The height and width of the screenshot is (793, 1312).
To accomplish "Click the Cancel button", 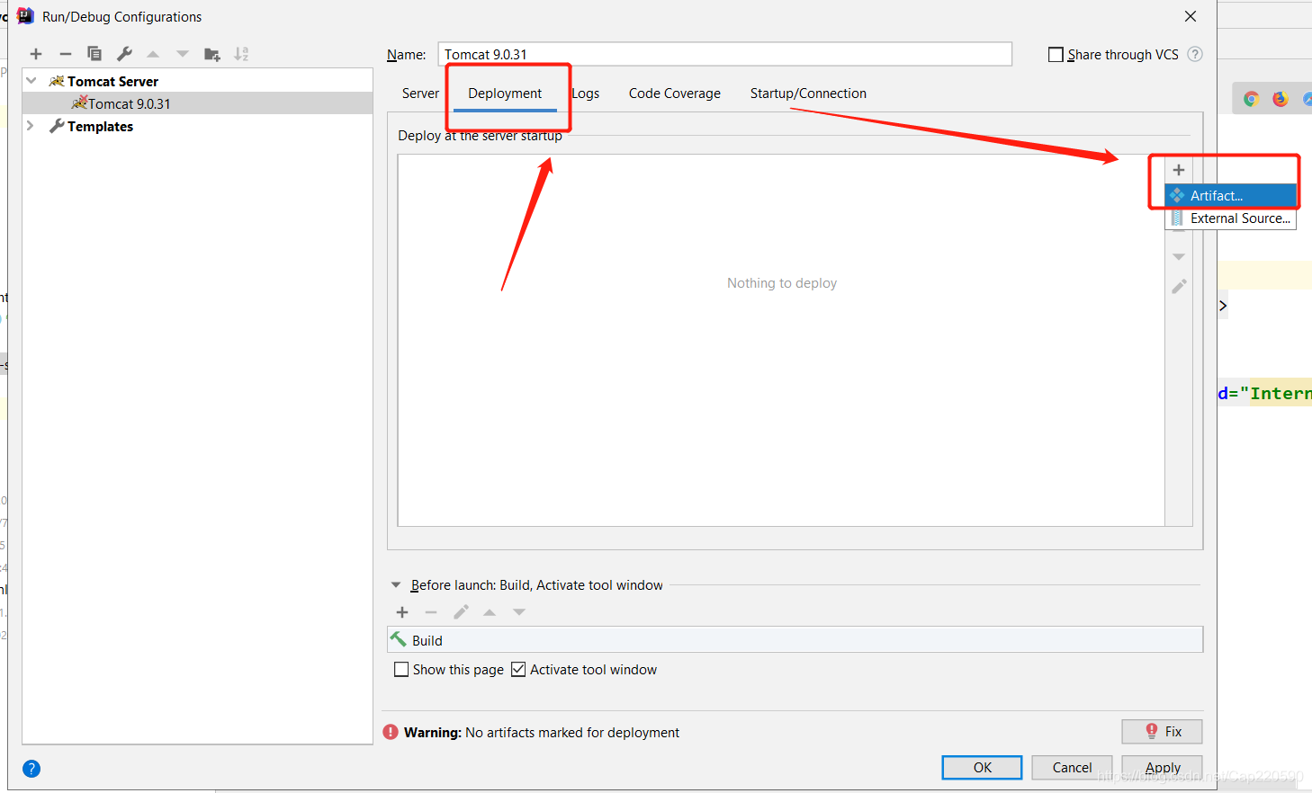I will [x=1072, y=768].
